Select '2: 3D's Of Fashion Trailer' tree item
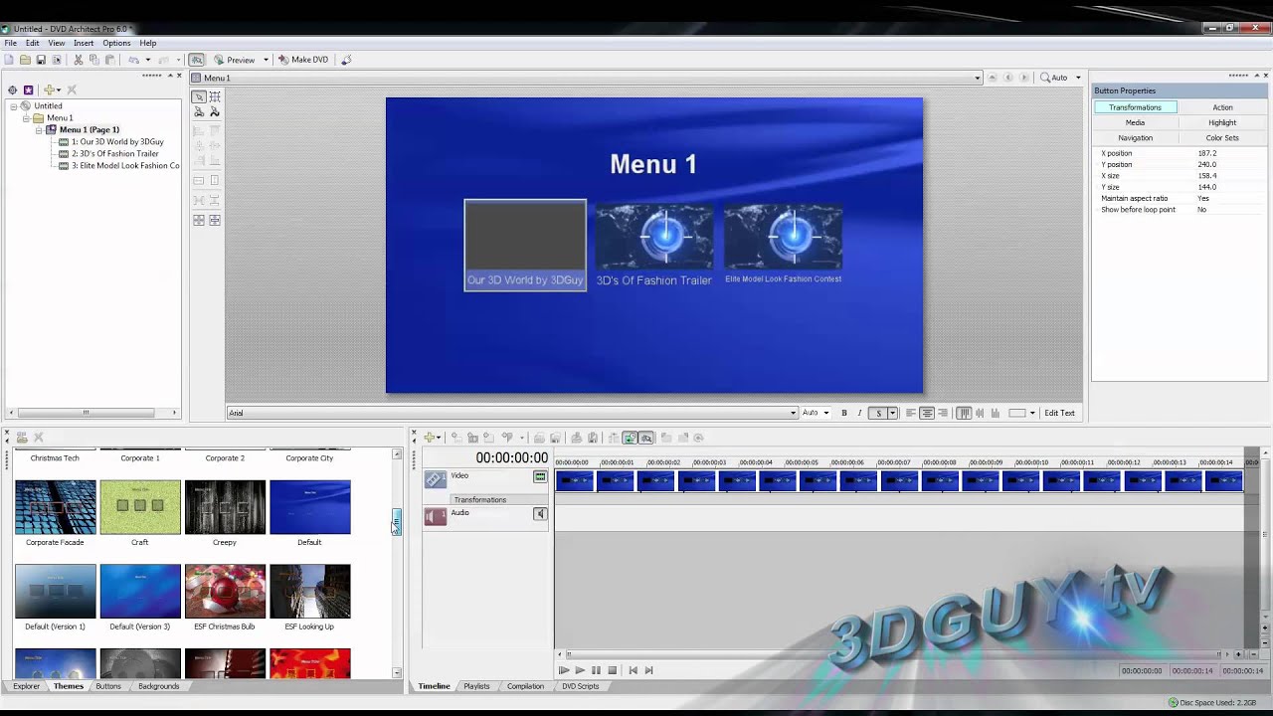The image size is (1273, 716). 114,153
